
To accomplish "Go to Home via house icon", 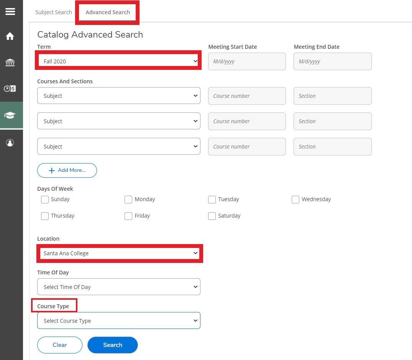I will pos(10,36).
